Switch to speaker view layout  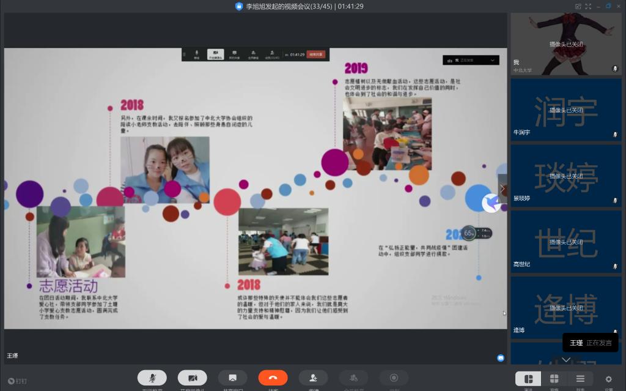pyautogui.click(x=528, y=379)
